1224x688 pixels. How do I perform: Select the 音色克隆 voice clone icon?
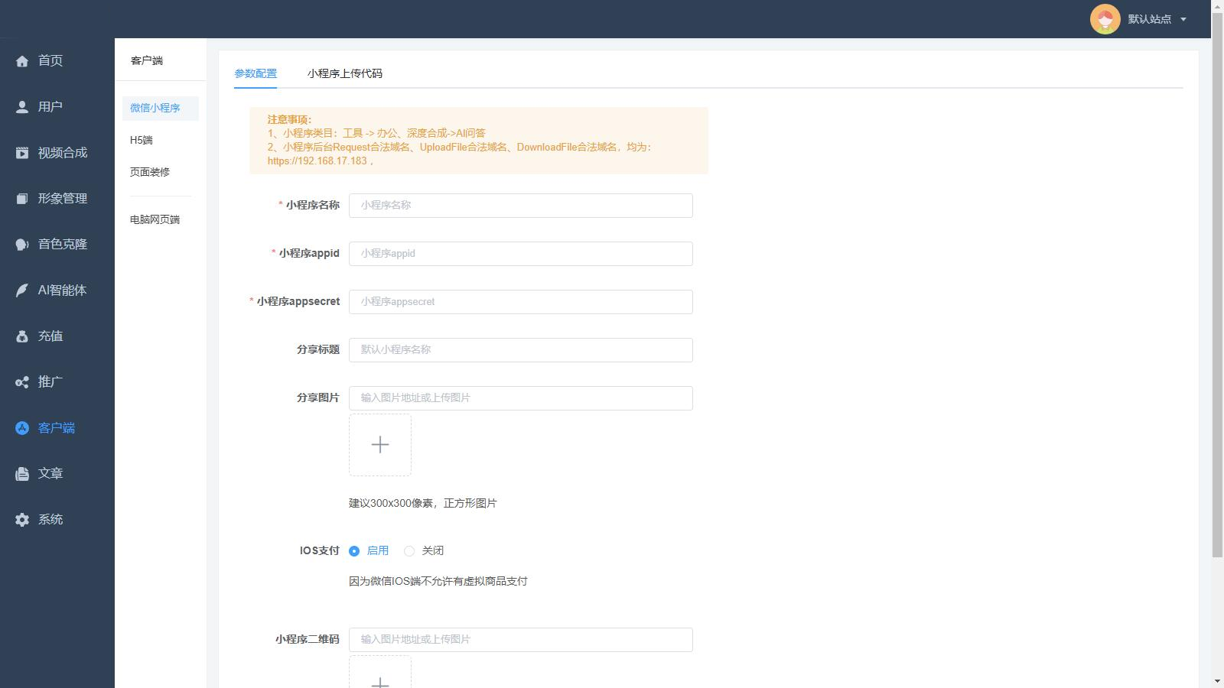coord(21,244)
